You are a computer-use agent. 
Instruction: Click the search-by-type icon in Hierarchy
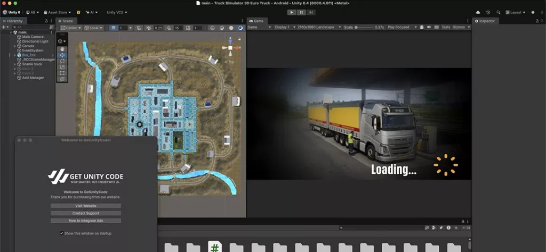tap(51, 27)
